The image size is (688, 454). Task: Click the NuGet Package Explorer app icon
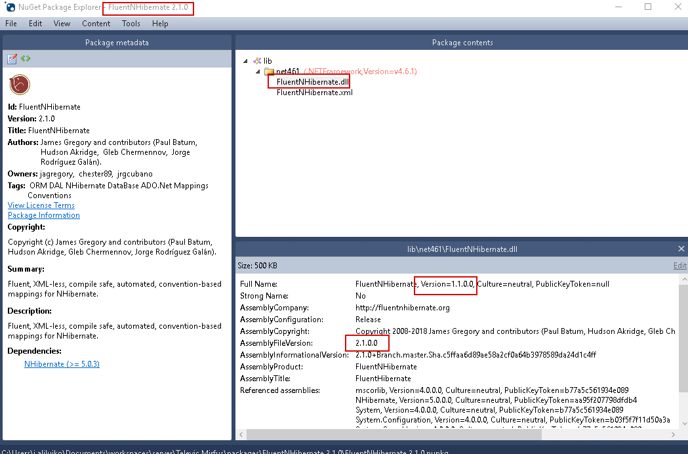tap(10, 7)
